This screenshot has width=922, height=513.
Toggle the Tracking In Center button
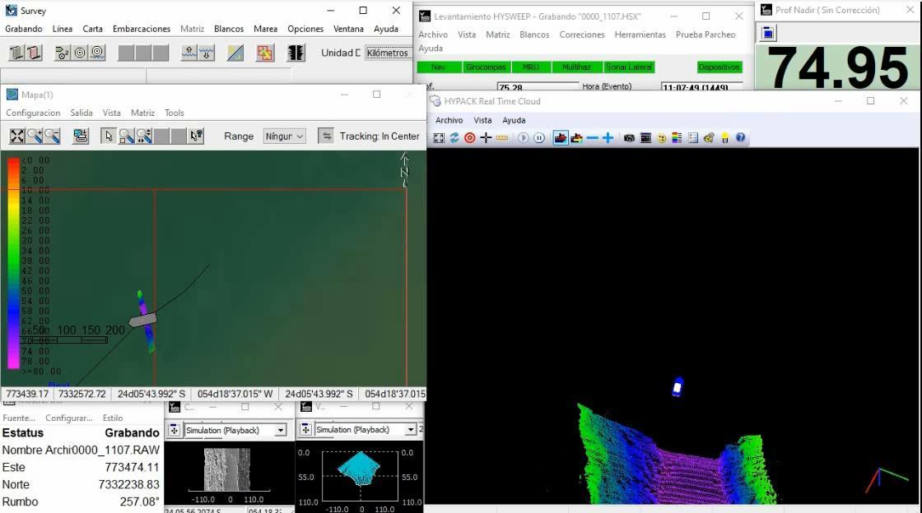coord(326,136)
